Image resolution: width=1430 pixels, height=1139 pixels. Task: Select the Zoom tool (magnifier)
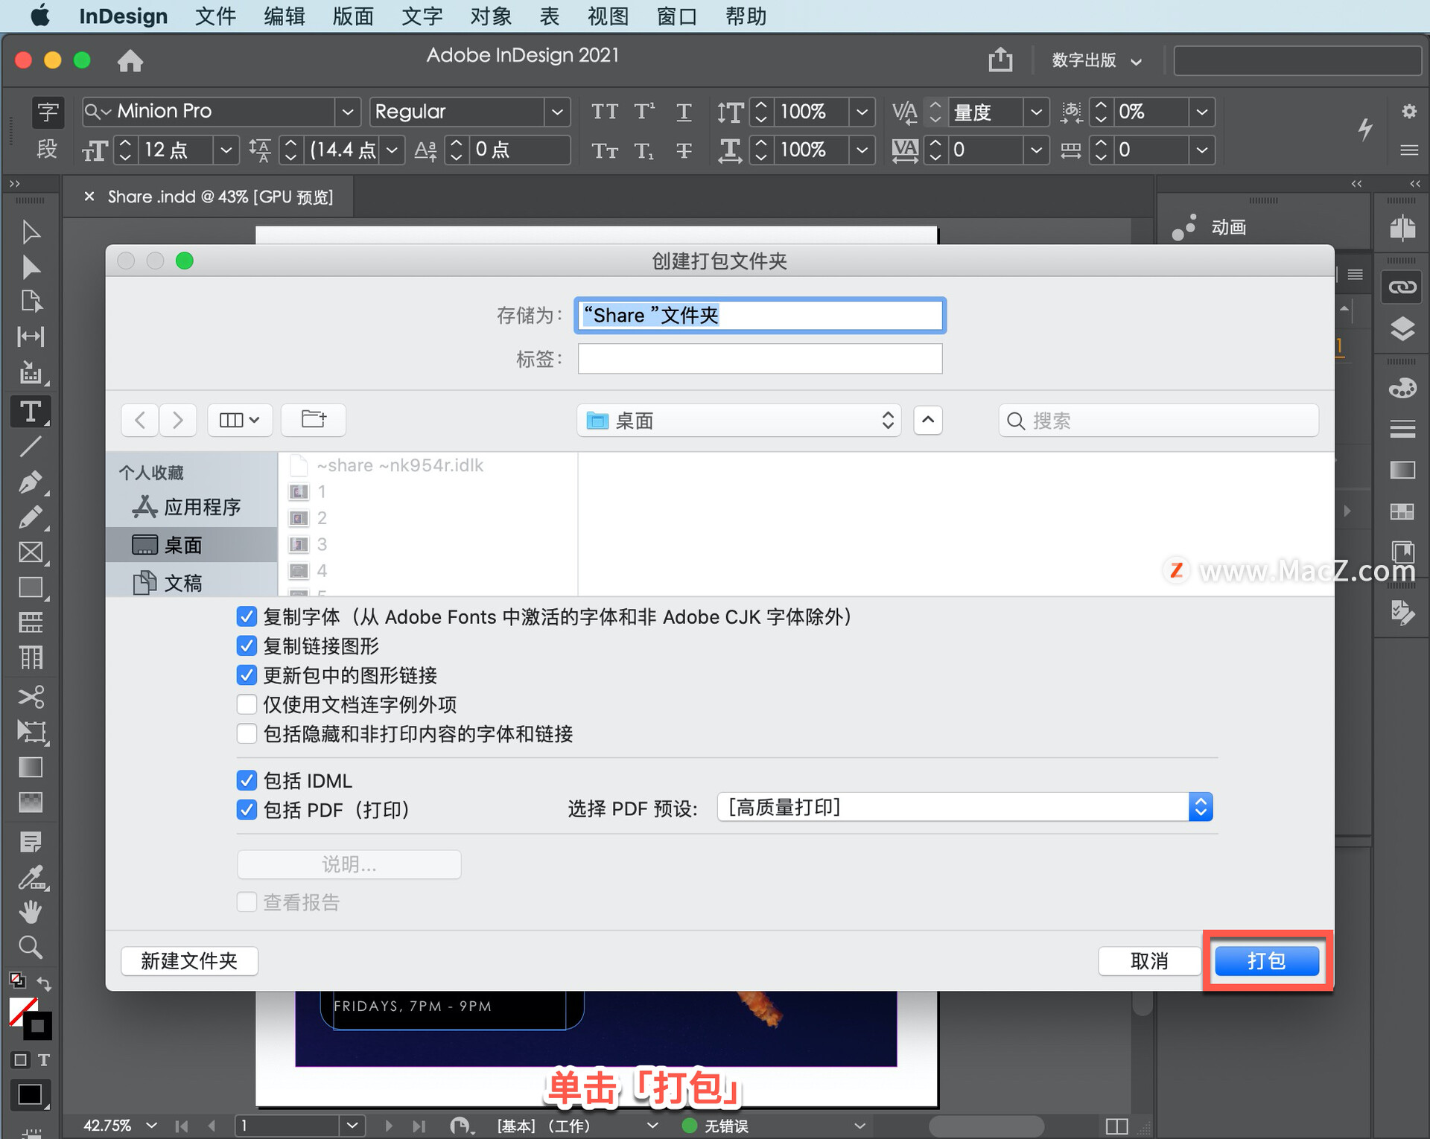[x=31, y=947]
